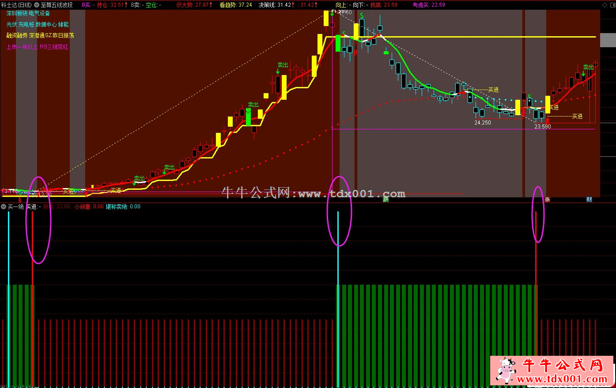The width and height of the screenshot is (616, 388).
Task: Open the 储能 concept tag
Action: [x=64, y=25]
